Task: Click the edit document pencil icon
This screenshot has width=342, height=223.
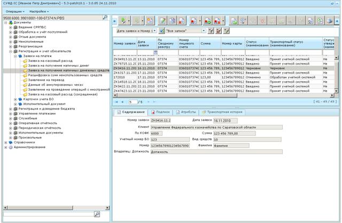Action: (162, 21)
